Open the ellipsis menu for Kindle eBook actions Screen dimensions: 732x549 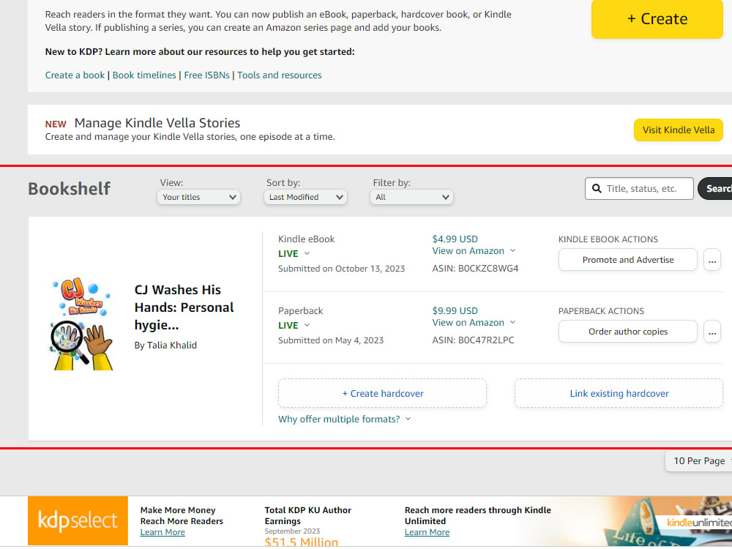click(x=712, y=260)
